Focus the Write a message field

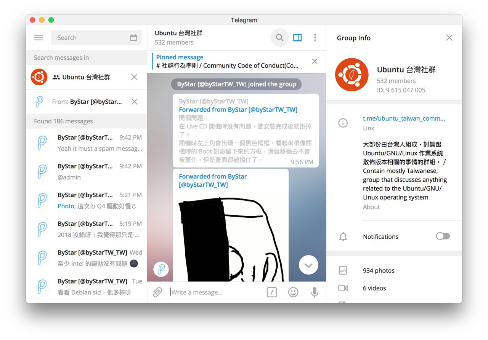point(215,292)
